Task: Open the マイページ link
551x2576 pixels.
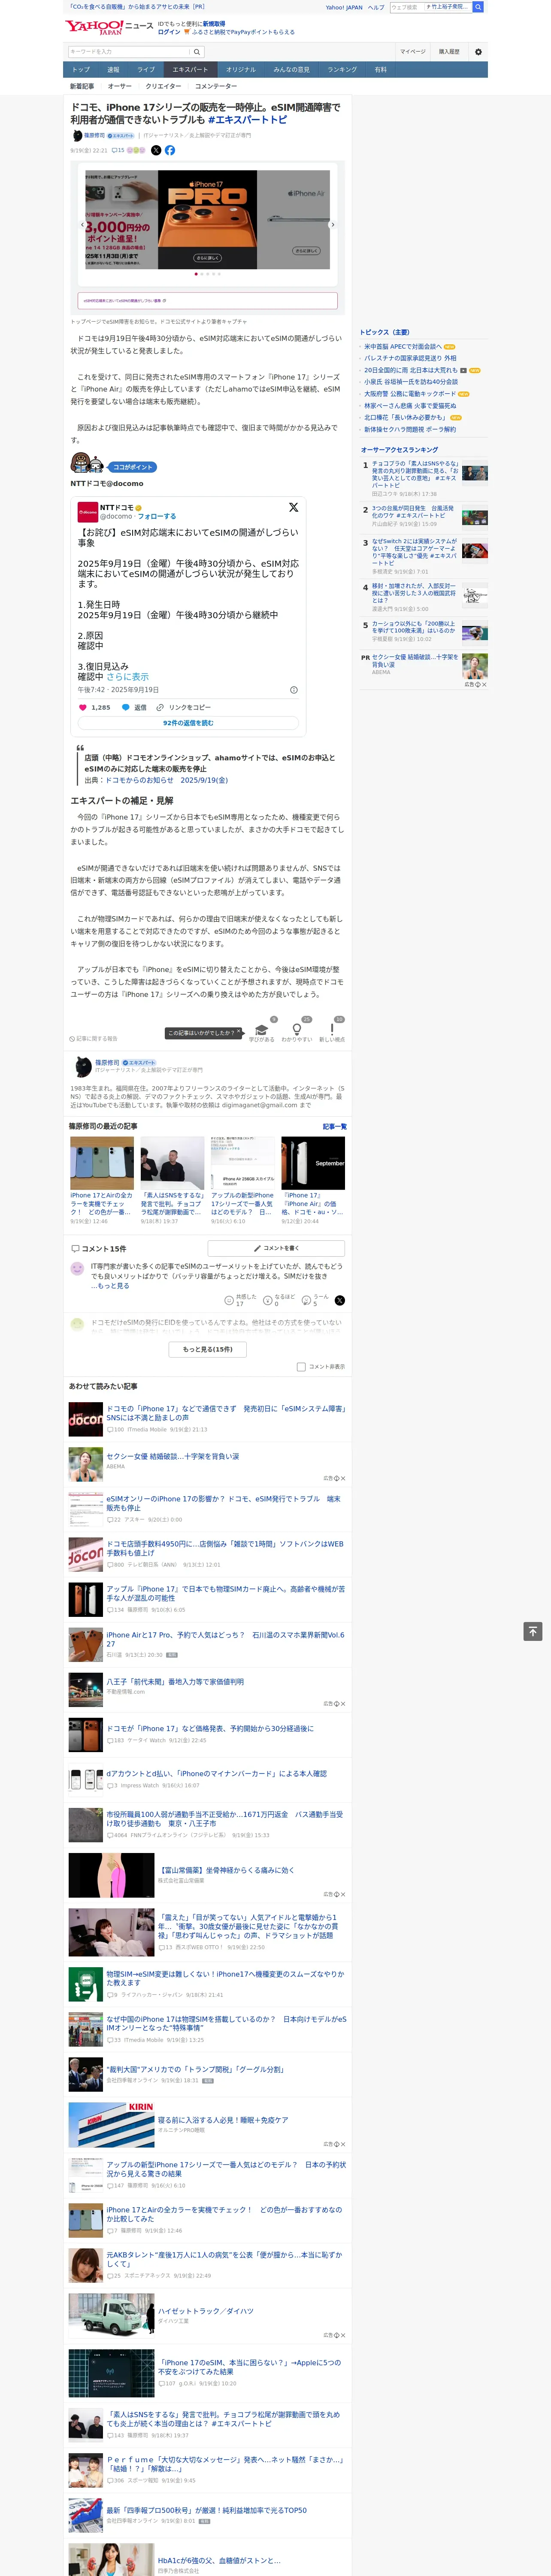Action: click(x=412, y=52)
